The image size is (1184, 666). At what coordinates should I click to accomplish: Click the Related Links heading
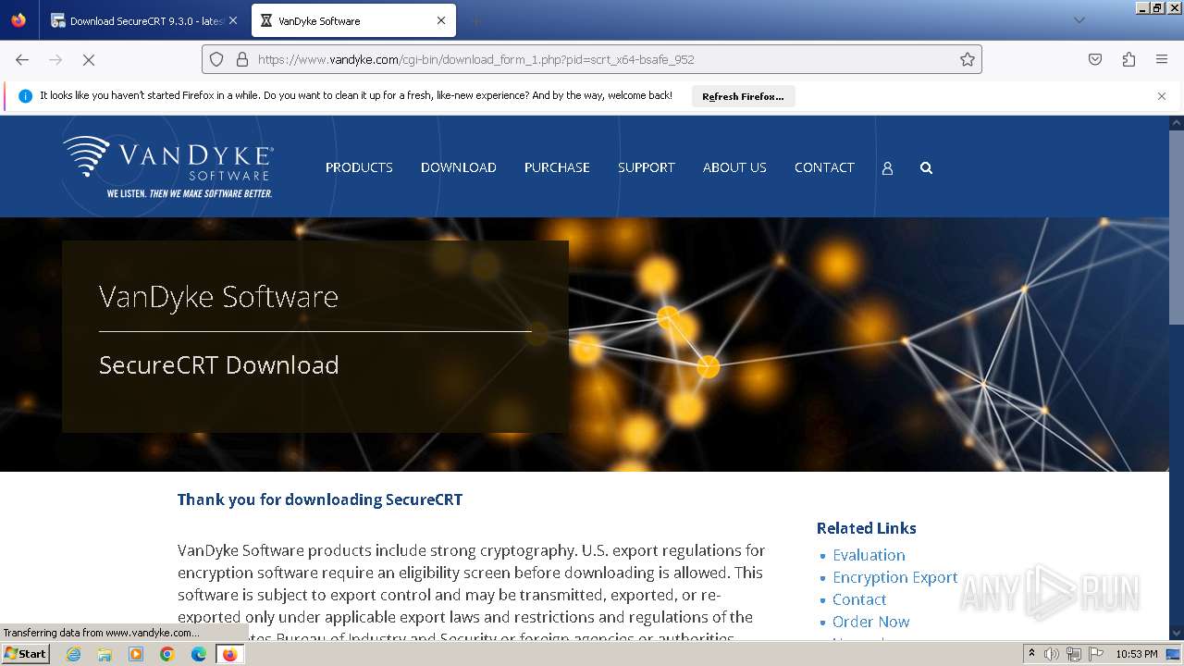click(867, 528)
